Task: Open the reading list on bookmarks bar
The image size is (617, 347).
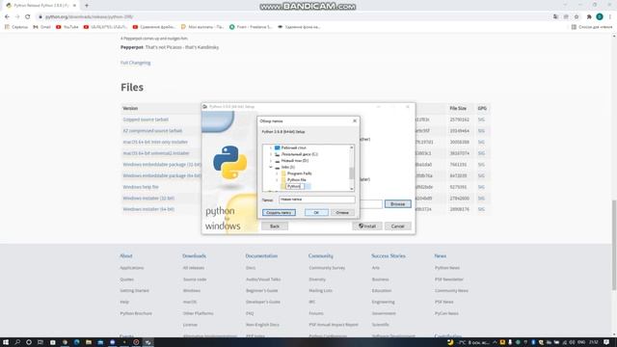Action: click(x=592, y=27)
